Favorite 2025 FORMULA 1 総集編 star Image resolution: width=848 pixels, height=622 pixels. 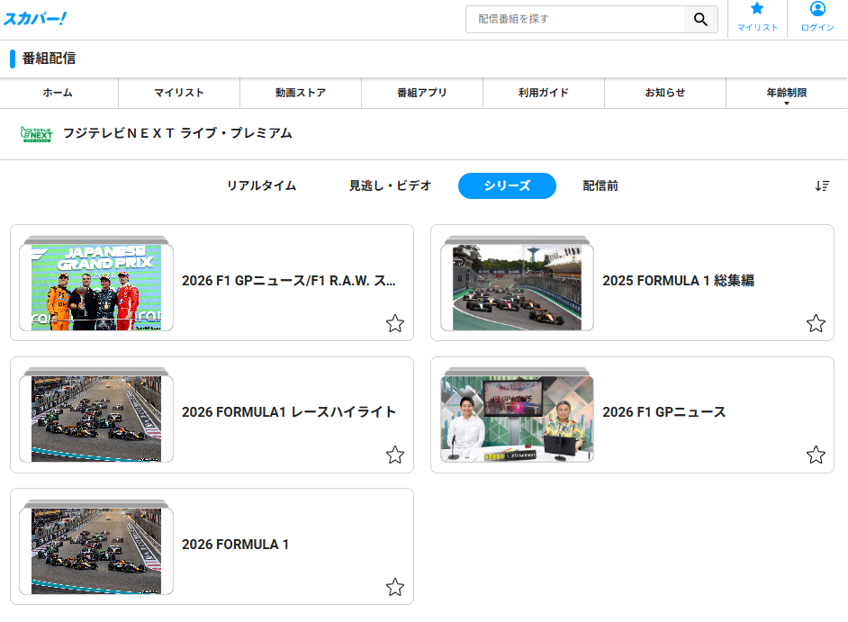[816, 323]
